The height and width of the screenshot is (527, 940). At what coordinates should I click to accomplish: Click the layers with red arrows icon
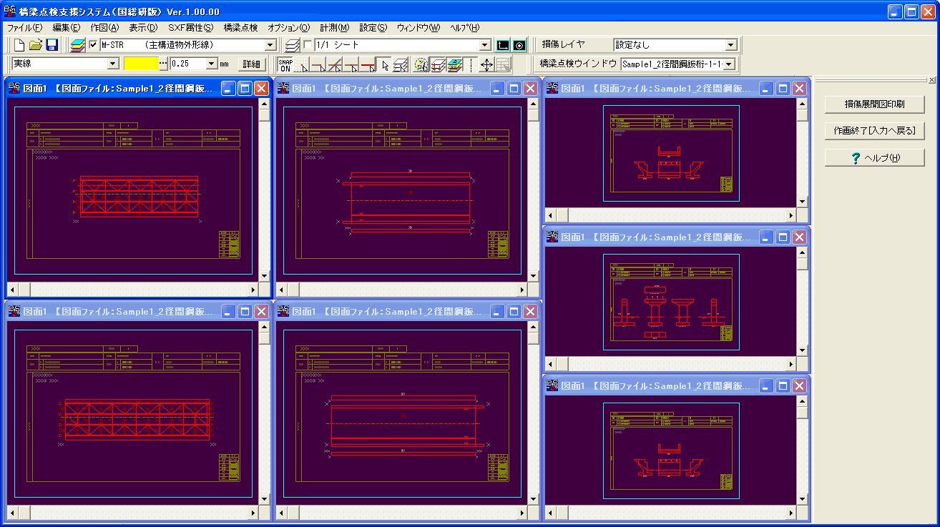(x=438, y=64)
